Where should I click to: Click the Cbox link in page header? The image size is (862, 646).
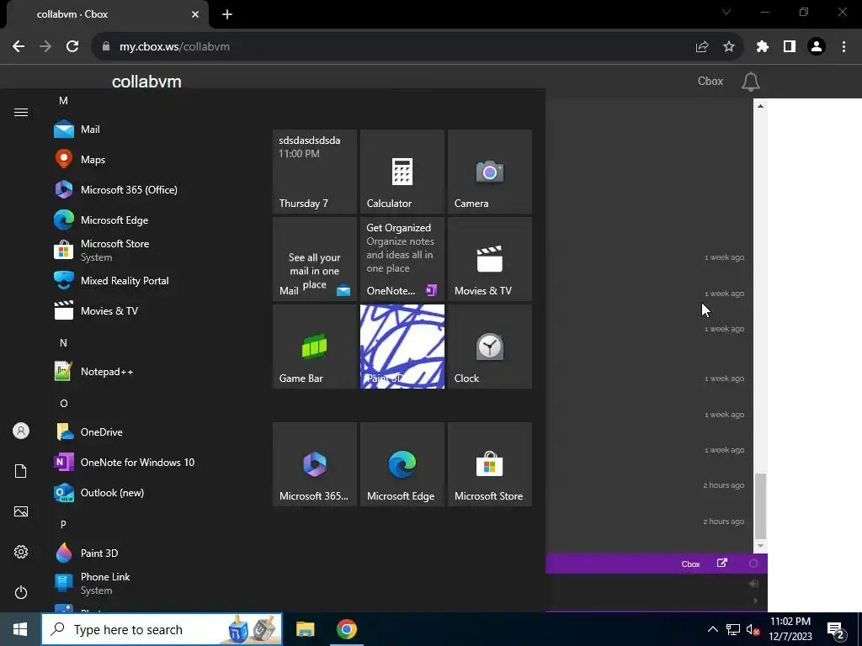[710, 81]
